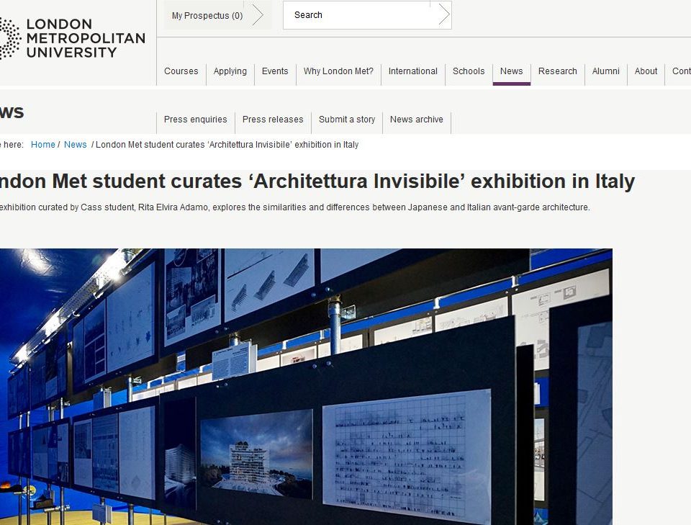Open the About menu item
This screenshot has width=691, height=525.
[646, 71]
